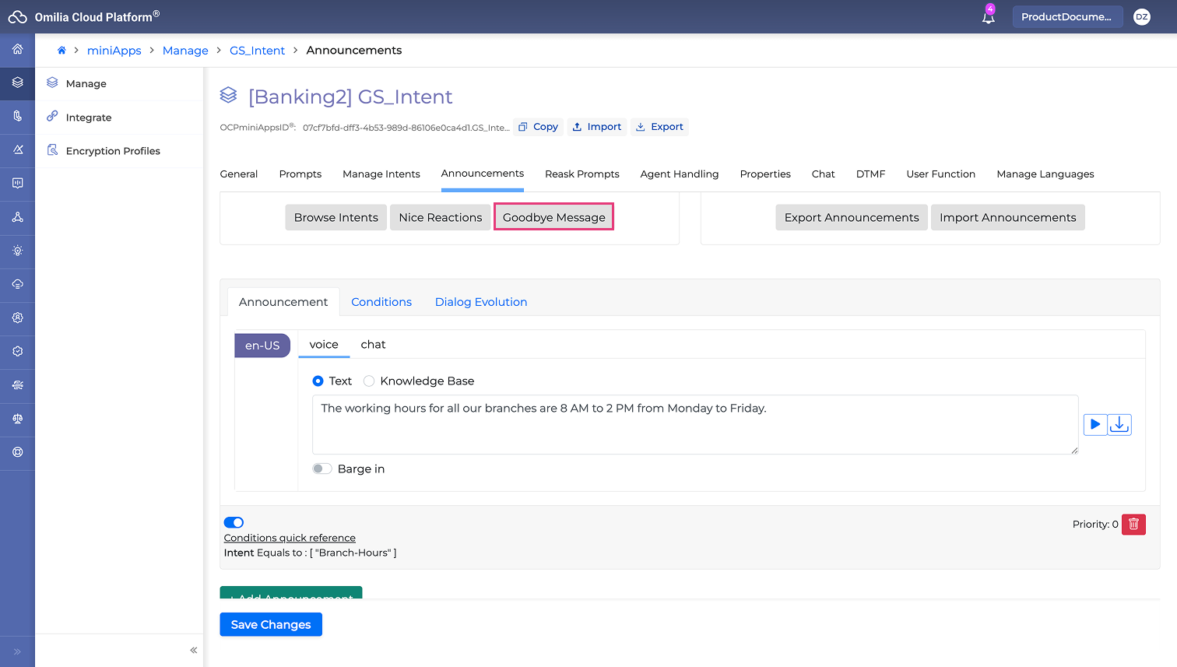Screen dimensions: 1177x667
Task: Collapse the side panel with double chevron
Action: [x=194, y=650]
